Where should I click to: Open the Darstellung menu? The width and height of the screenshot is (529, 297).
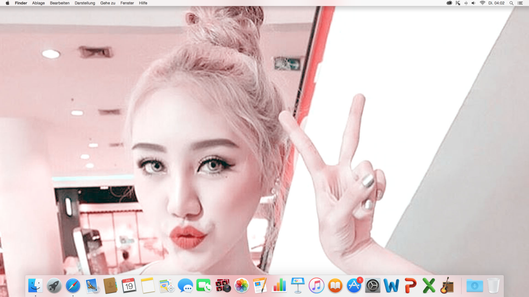pyautogui.click(x=85, y=3)
